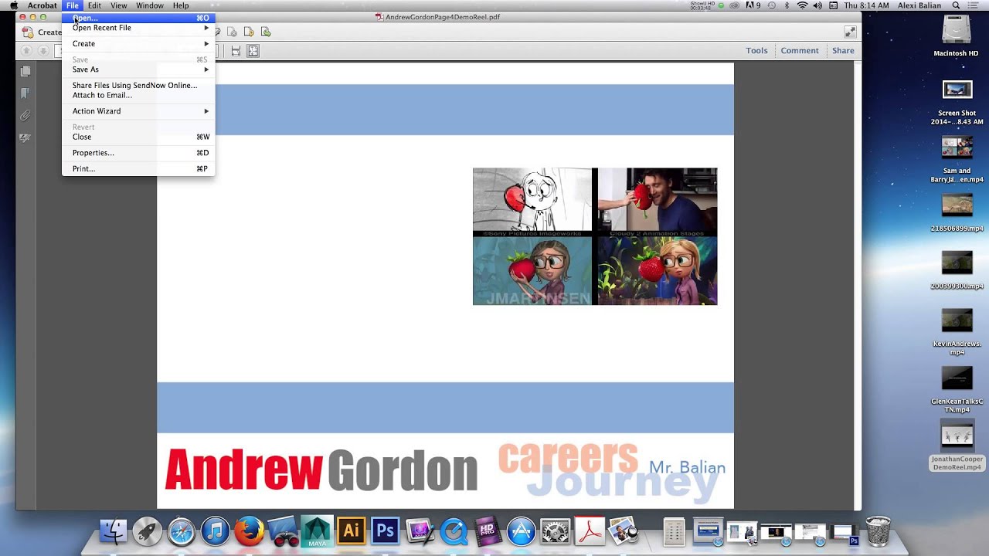The width and height of the screenshot is (989, 556).
Task: Expand the Action Wizard submenu
Action: click(x=138, y=111)
